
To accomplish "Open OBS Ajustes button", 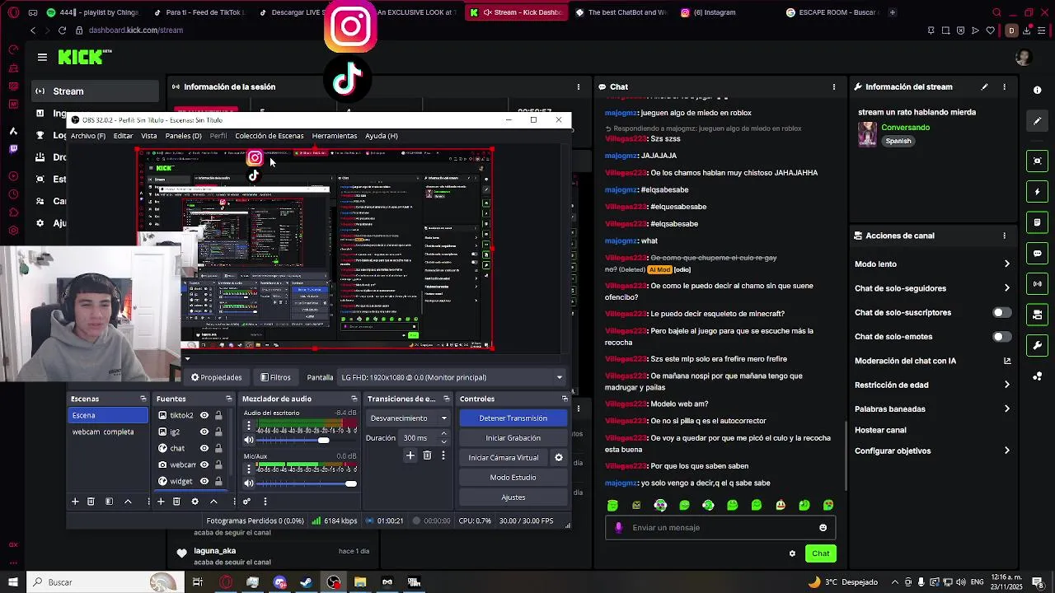I will click(x=513, y=497).
